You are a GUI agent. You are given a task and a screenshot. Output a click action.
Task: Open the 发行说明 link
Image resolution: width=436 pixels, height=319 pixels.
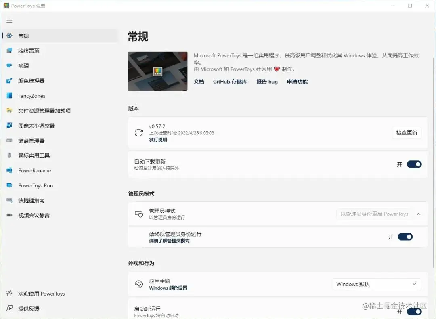click(158, 140)
